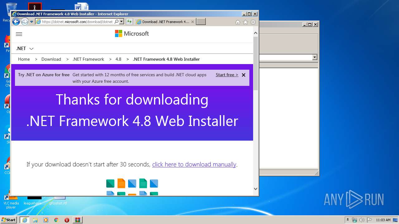Click the IE Forward navigation arrow

[25, 22]
